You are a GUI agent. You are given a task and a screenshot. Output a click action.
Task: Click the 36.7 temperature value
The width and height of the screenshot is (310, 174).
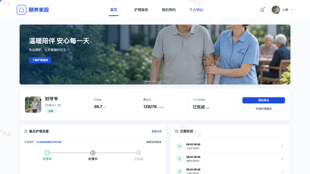[x=98, y=107]
